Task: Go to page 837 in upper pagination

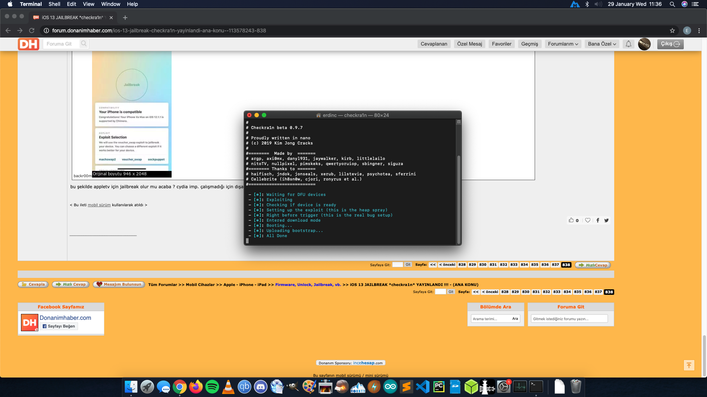Action: [x=555, y=265]
